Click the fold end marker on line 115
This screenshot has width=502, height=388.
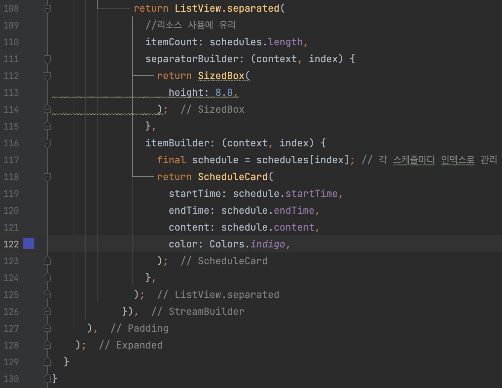click(x=47, y=126)
